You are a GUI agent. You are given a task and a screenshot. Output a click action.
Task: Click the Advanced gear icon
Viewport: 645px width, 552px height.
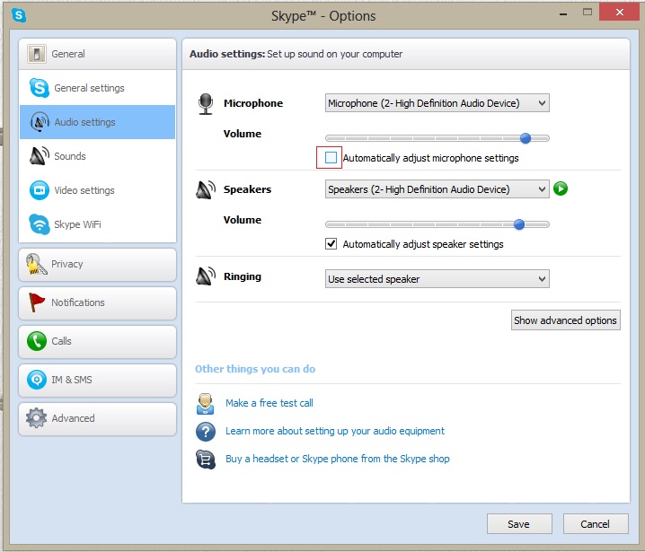[36, 418]
